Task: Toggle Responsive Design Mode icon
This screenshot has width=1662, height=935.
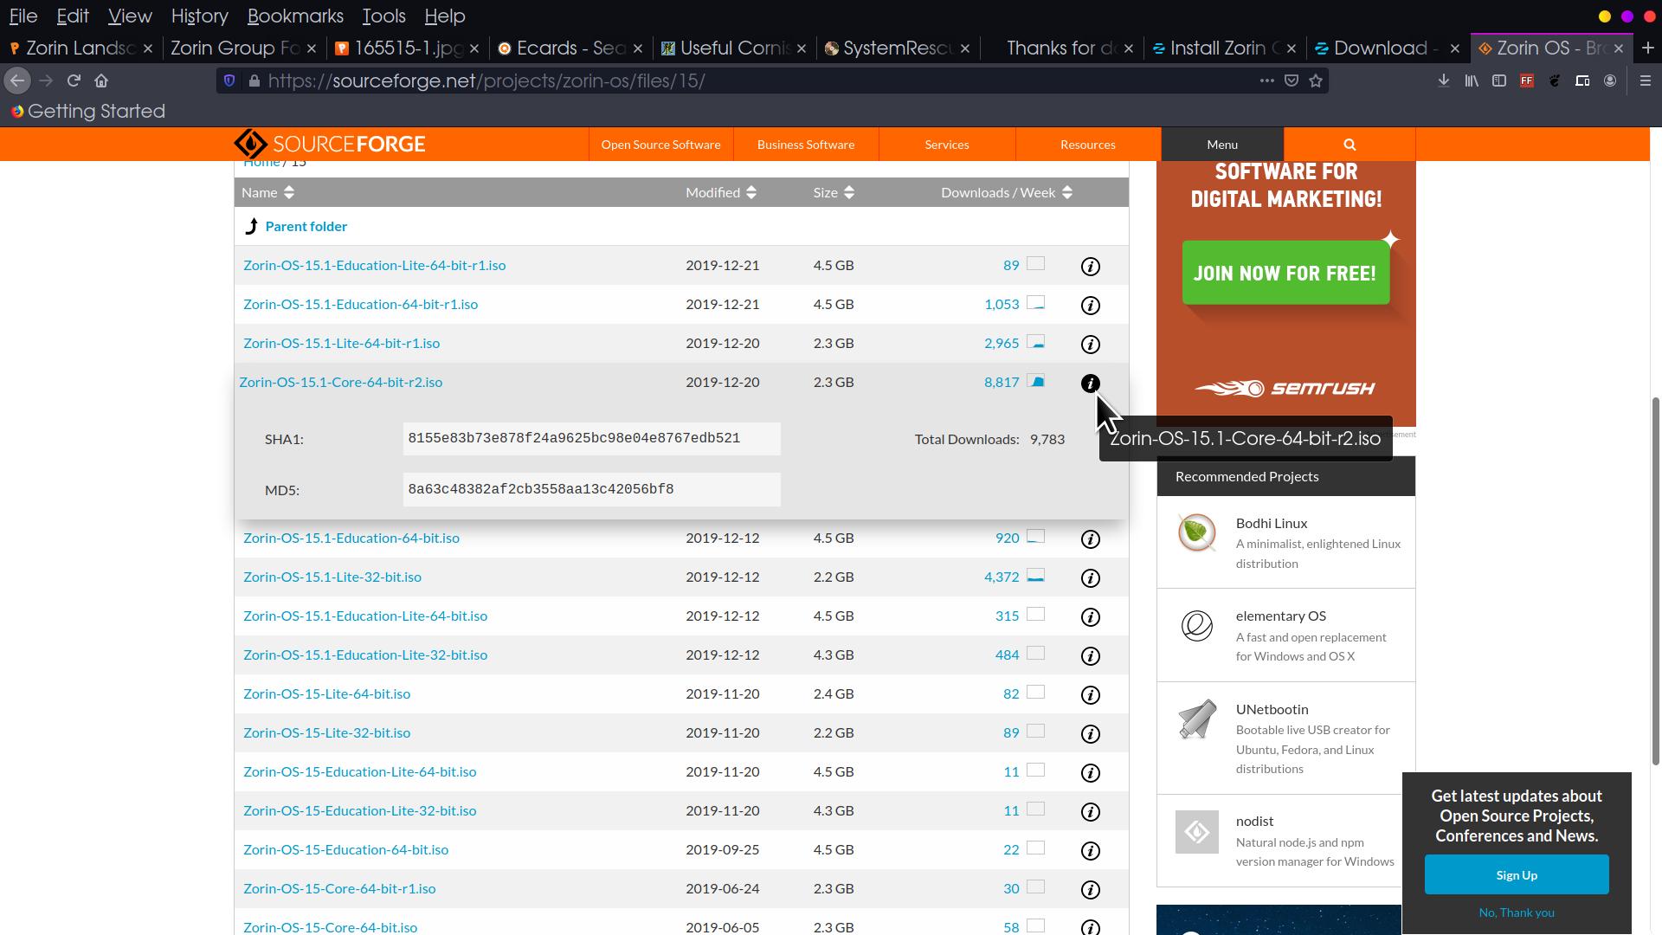Action: coord(1581,81)
